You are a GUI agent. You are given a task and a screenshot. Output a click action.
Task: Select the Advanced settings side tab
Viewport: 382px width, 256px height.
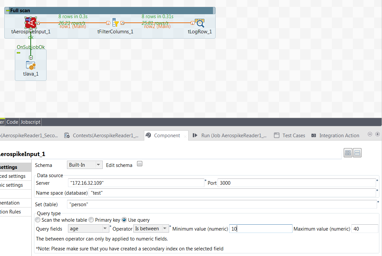tap(16, 176)
